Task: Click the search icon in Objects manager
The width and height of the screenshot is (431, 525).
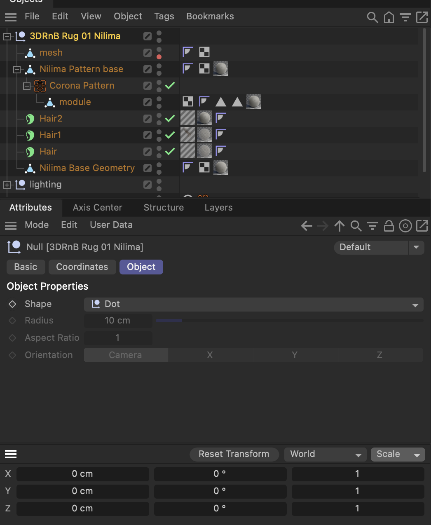Action: (x=372, y=17)
